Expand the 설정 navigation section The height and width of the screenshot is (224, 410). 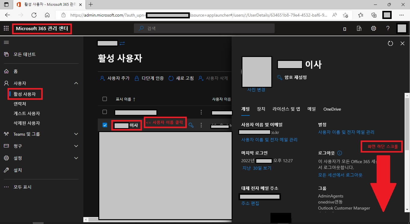tap(76, 158)
